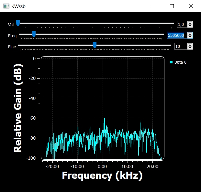
Task: Increase Vol with the spinbox up arrow
Action: pyautogui.click(x=190, y=23)
